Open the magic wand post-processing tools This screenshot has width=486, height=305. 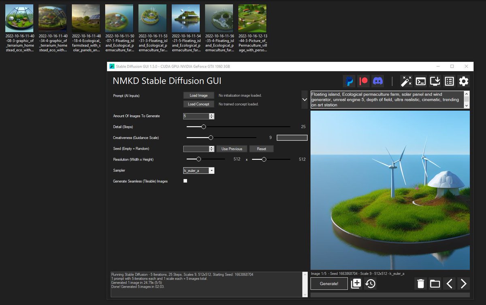tap(407, 81)
